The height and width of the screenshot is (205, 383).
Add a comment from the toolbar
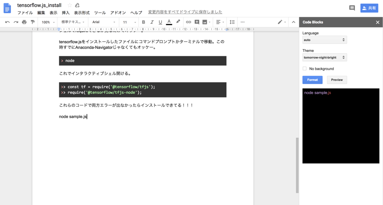coord(197,22)
